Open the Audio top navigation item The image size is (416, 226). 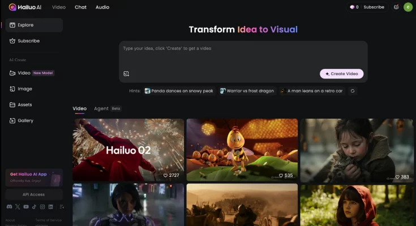pos(102,7)
